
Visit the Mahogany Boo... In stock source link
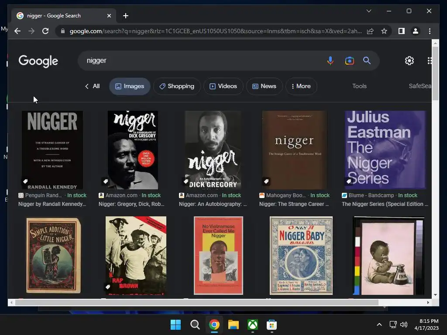(x=294, y=195)
